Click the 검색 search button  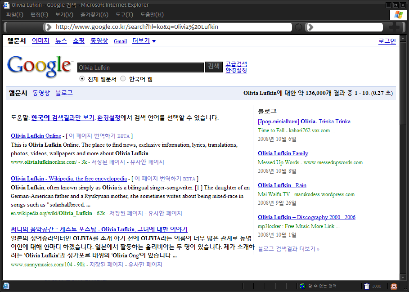[214, 67]
